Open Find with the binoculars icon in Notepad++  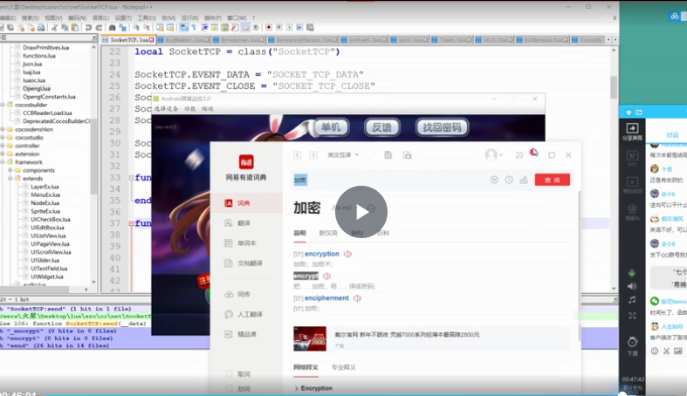click(112, 28)
